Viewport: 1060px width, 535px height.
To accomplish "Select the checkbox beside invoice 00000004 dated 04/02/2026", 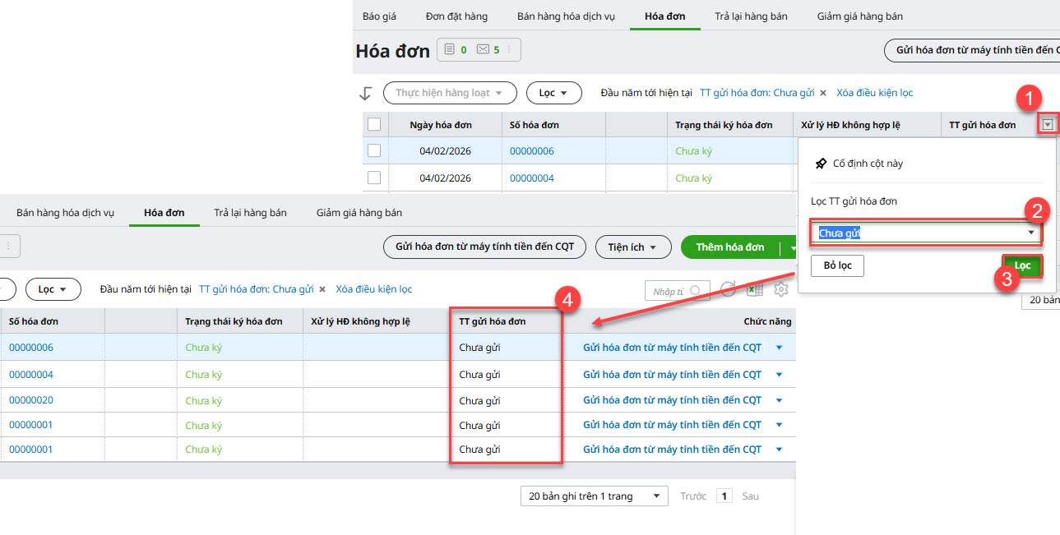I will 374,178.
